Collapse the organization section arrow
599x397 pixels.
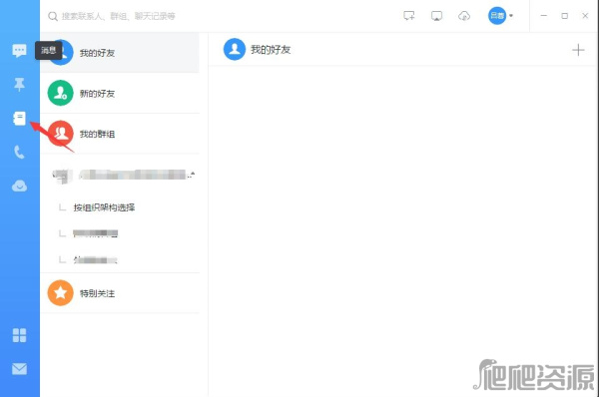[193, 175]
